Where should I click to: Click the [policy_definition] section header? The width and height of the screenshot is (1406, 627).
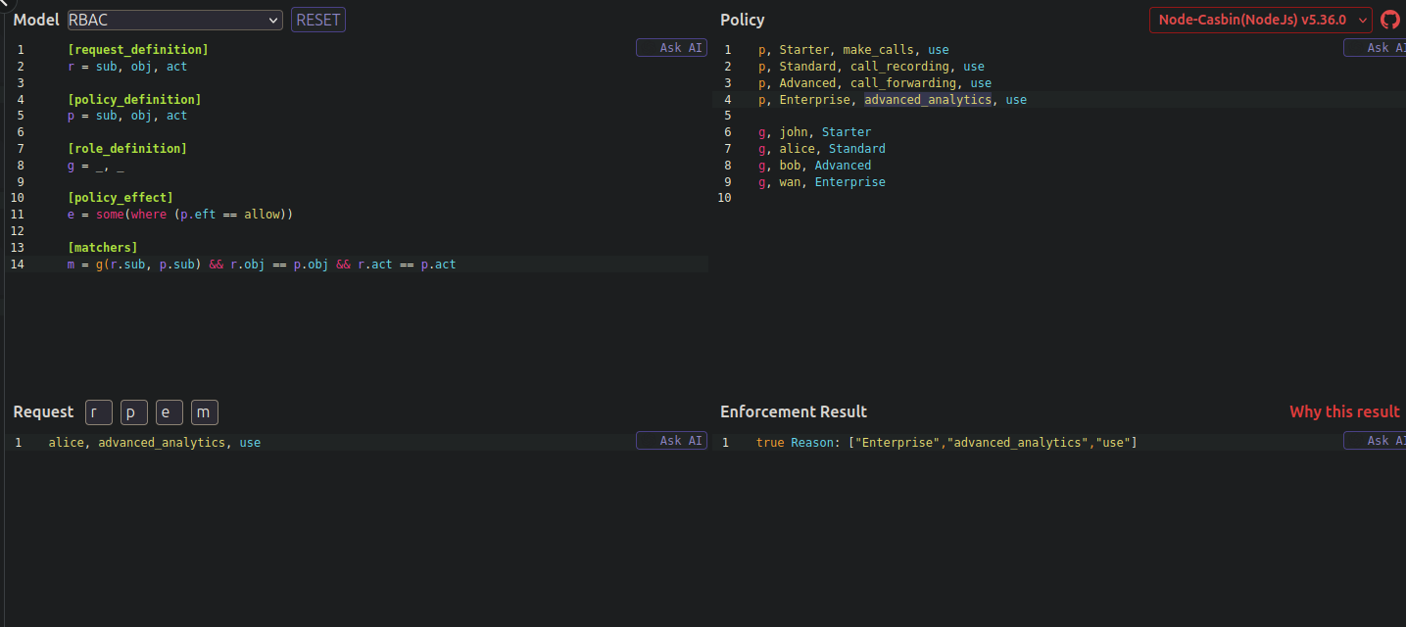pos(134,99)
